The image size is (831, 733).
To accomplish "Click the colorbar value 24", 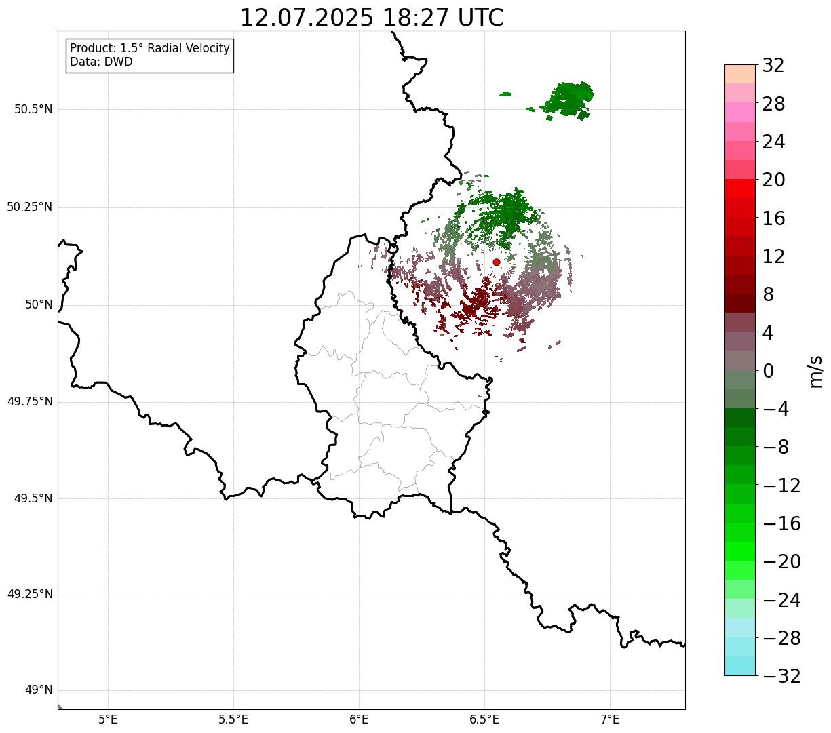I will [773, 142].
